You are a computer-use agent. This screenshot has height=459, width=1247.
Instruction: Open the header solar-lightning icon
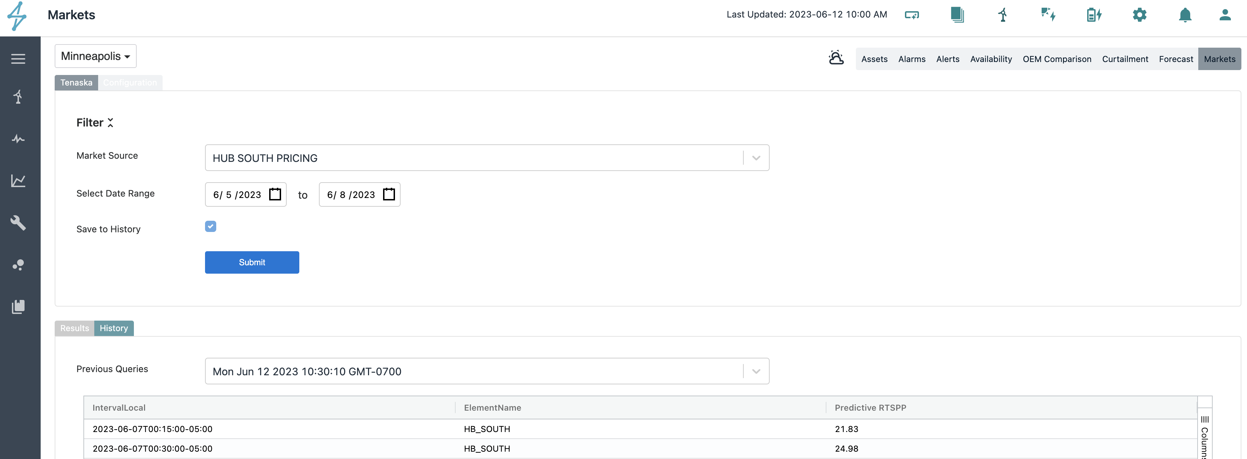(x=1048, y=14)
